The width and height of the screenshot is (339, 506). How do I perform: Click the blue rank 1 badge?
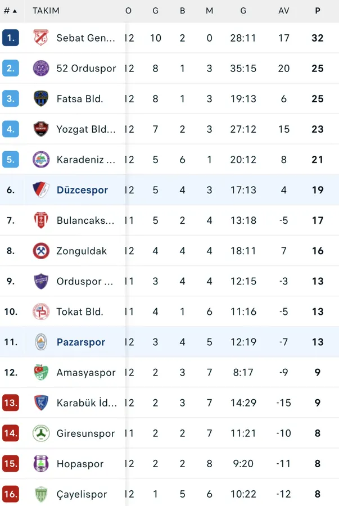click(x=11, y=38)
